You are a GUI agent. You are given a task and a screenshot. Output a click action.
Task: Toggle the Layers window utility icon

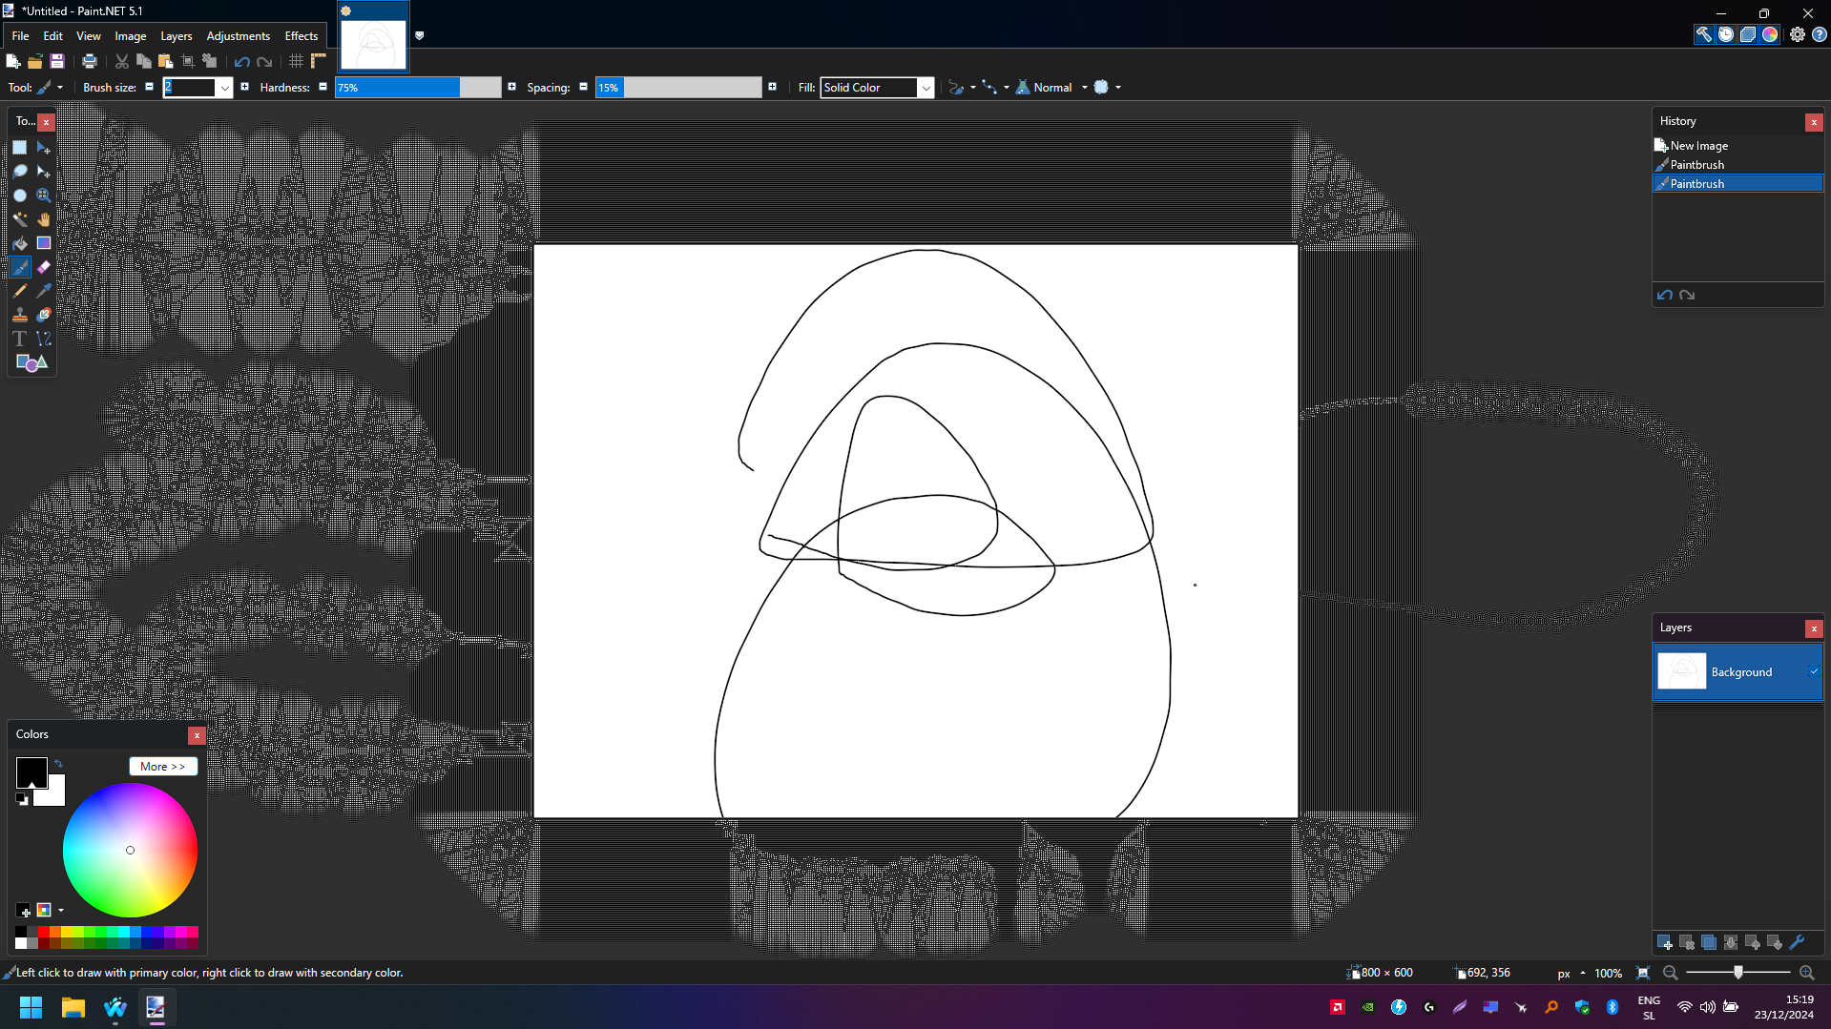tap(1748, 34)
